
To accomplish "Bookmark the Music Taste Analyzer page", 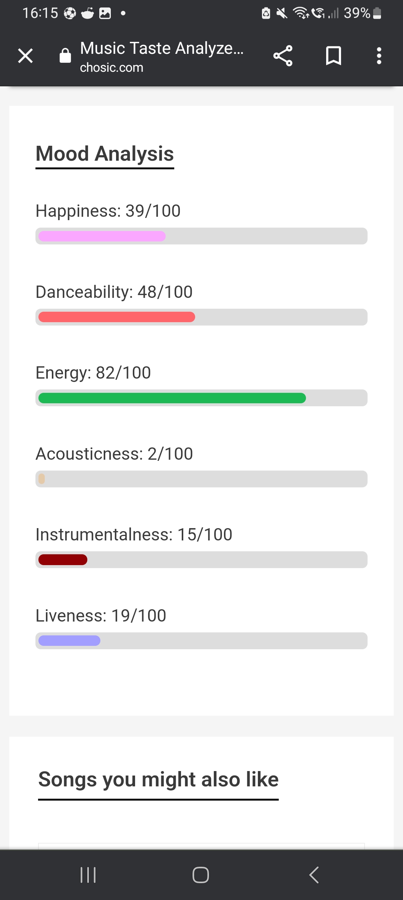I will tap(334, 56).
